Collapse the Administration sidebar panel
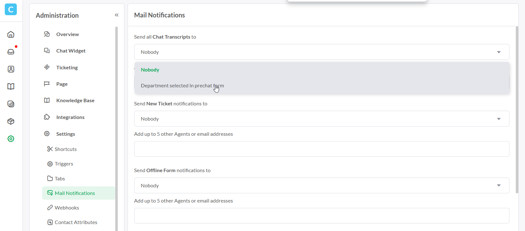Image resolution: width=525 pixels, height=231 pixels. pos(116,15)
